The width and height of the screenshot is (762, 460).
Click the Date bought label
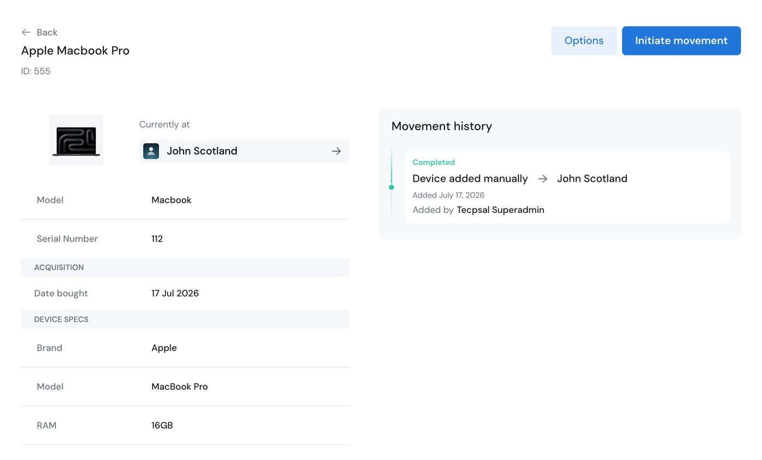61,293
